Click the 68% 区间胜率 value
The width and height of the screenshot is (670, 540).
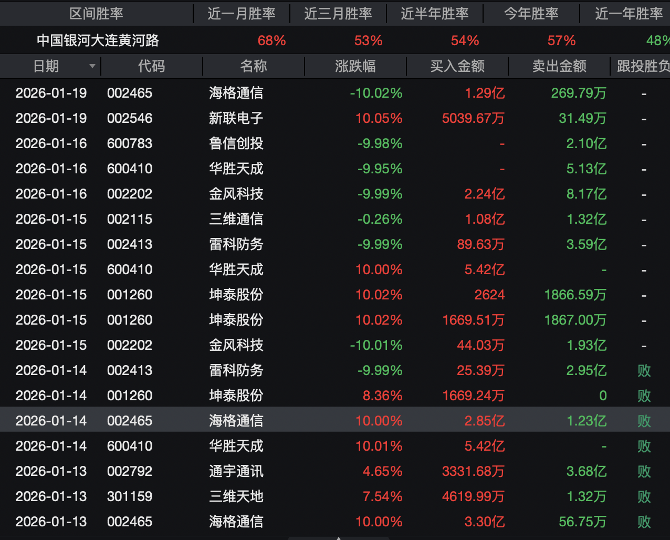[x=271, y=40]
